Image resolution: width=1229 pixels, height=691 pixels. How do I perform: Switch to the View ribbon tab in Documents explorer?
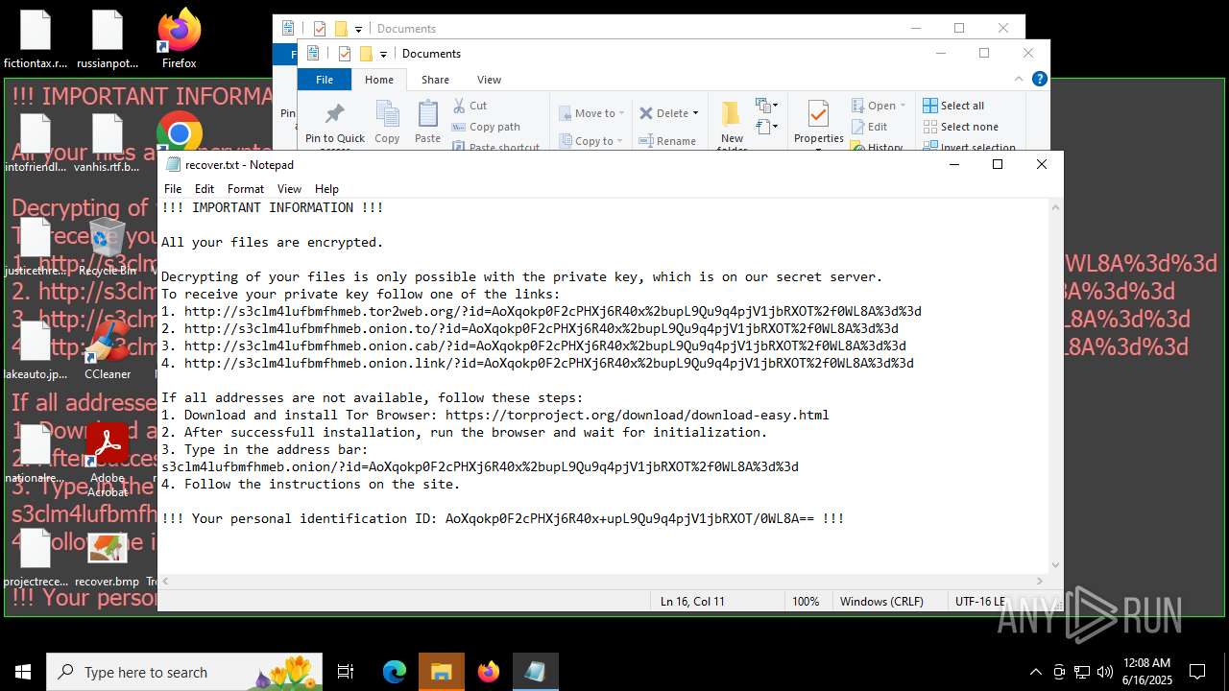click(489, 80)
